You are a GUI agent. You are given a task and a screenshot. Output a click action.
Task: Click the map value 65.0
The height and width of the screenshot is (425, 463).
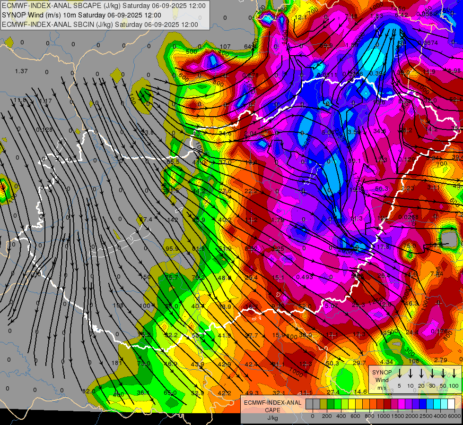(x=170, y=393)
